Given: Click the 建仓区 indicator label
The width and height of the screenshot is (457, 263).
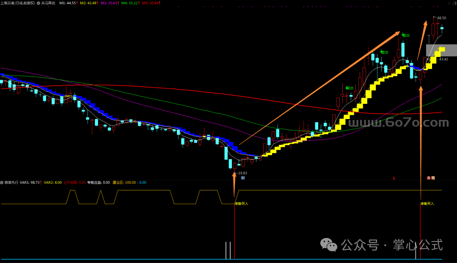Looking at the screenshot, I should coord(118,183).
